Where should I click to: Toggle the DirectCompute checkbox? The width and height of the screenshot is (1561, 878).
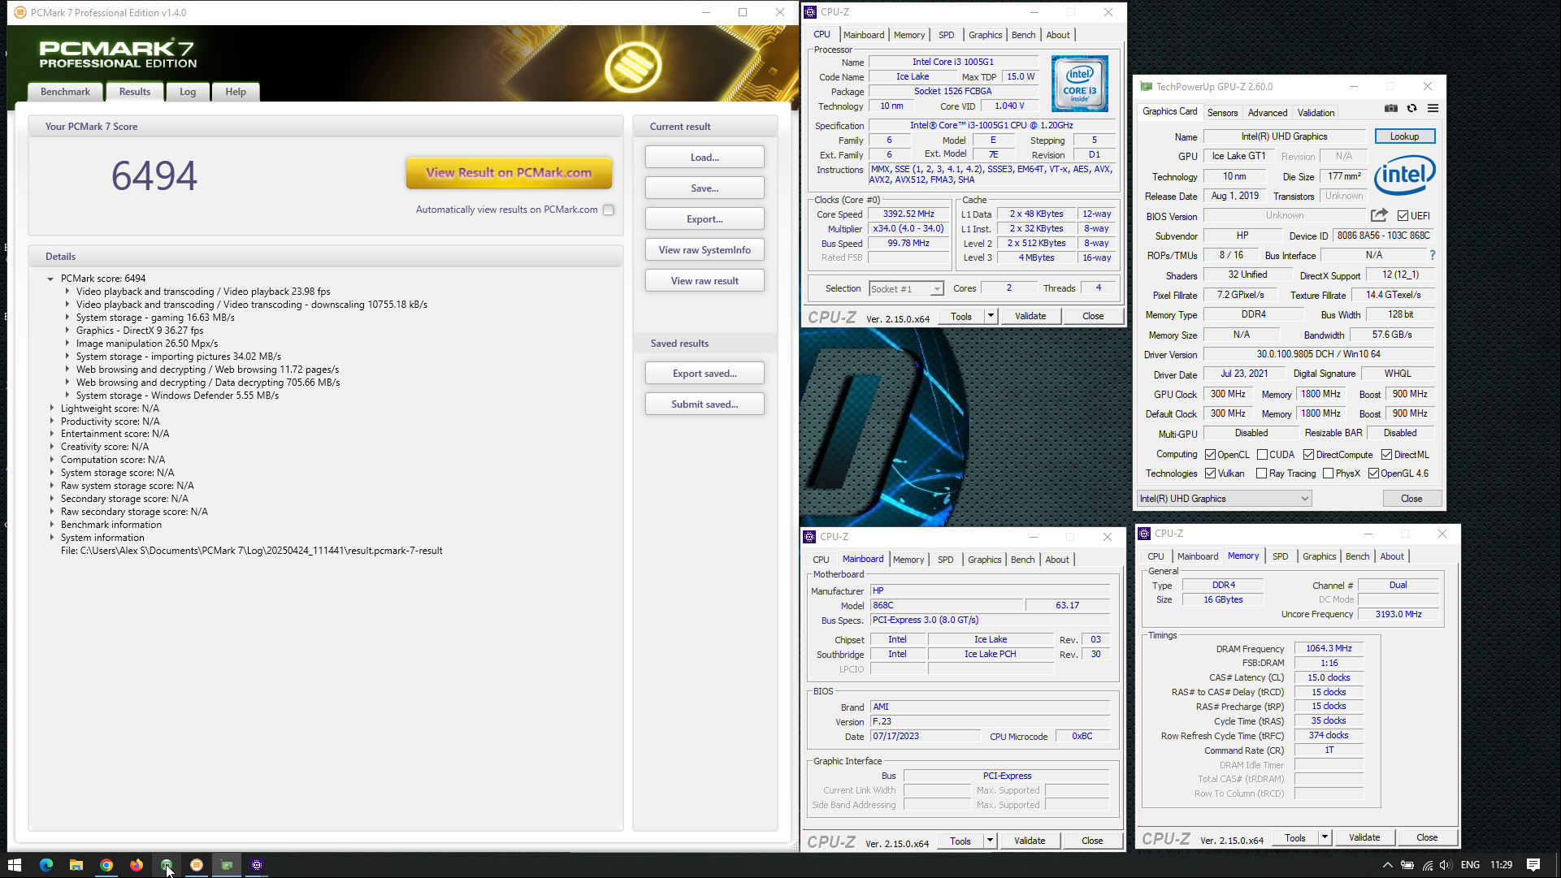click(1308, 455)
